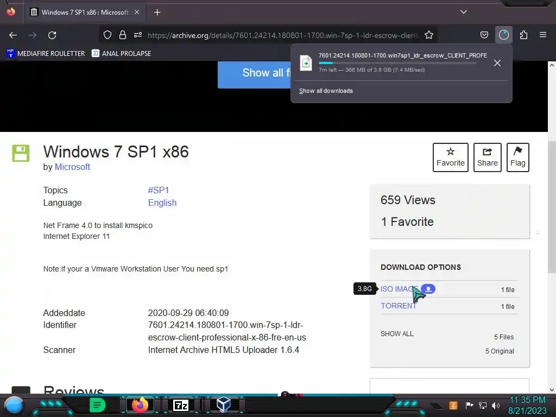Click the green floppy software icon
This screenshot has height=417, width=556.
tap(21, 153)
